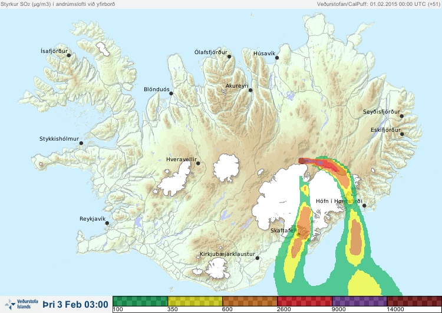Click the Reykjavík label
The image size is (442, 313).
click(93, 219)
